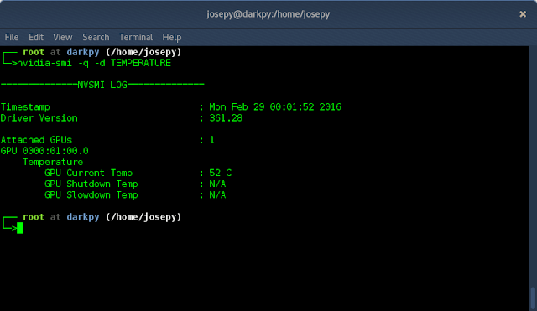This screenshot has width=537, height=311.
Task: Click the Driver Version label
Action: (39, 118)
